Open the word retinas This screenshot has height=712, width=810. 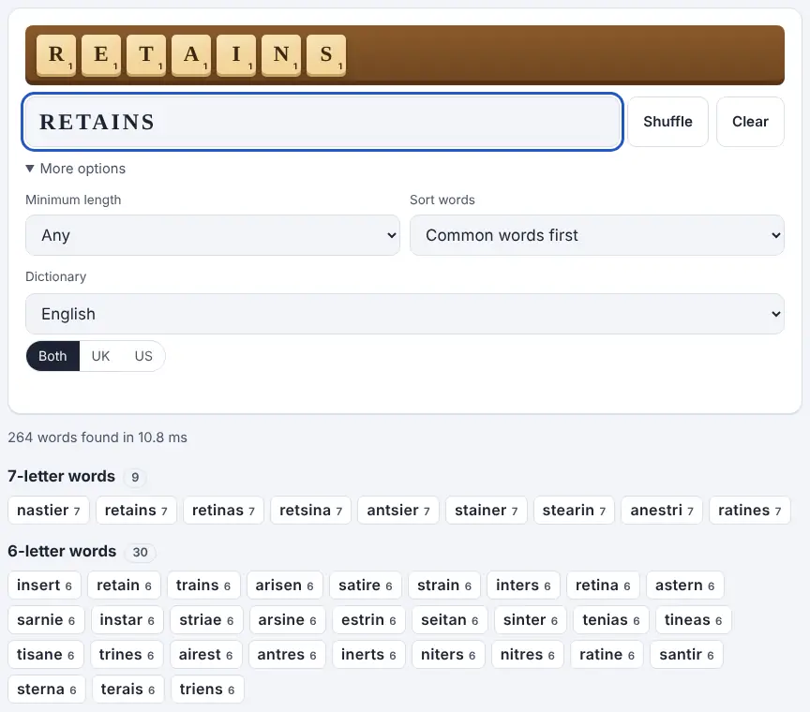[x=223, y=511]
